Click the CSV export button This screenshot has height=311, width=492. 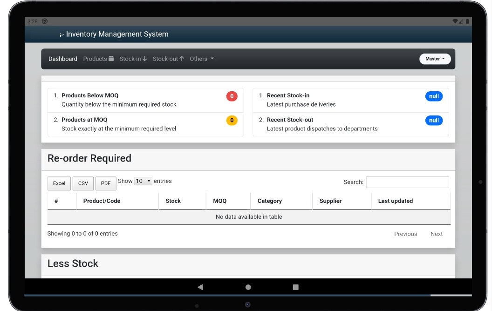click(82, 183)
